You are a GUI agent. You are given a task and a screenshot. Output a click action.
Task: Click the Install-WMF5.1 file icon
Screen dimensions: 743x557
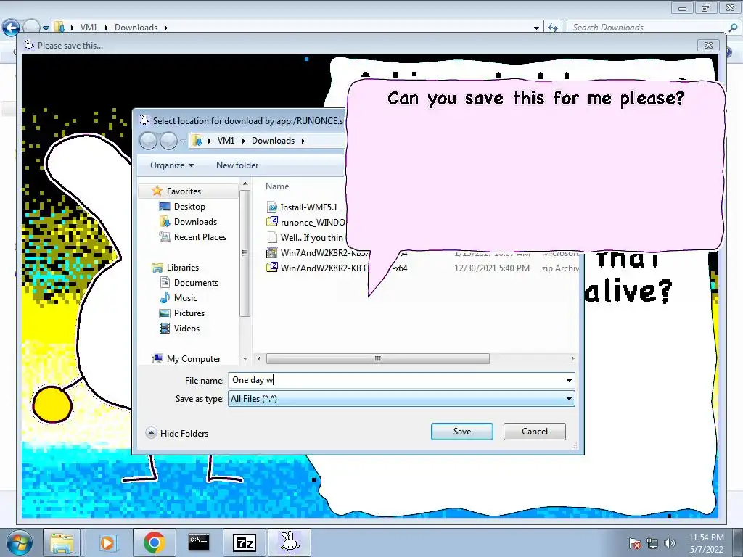272,207
